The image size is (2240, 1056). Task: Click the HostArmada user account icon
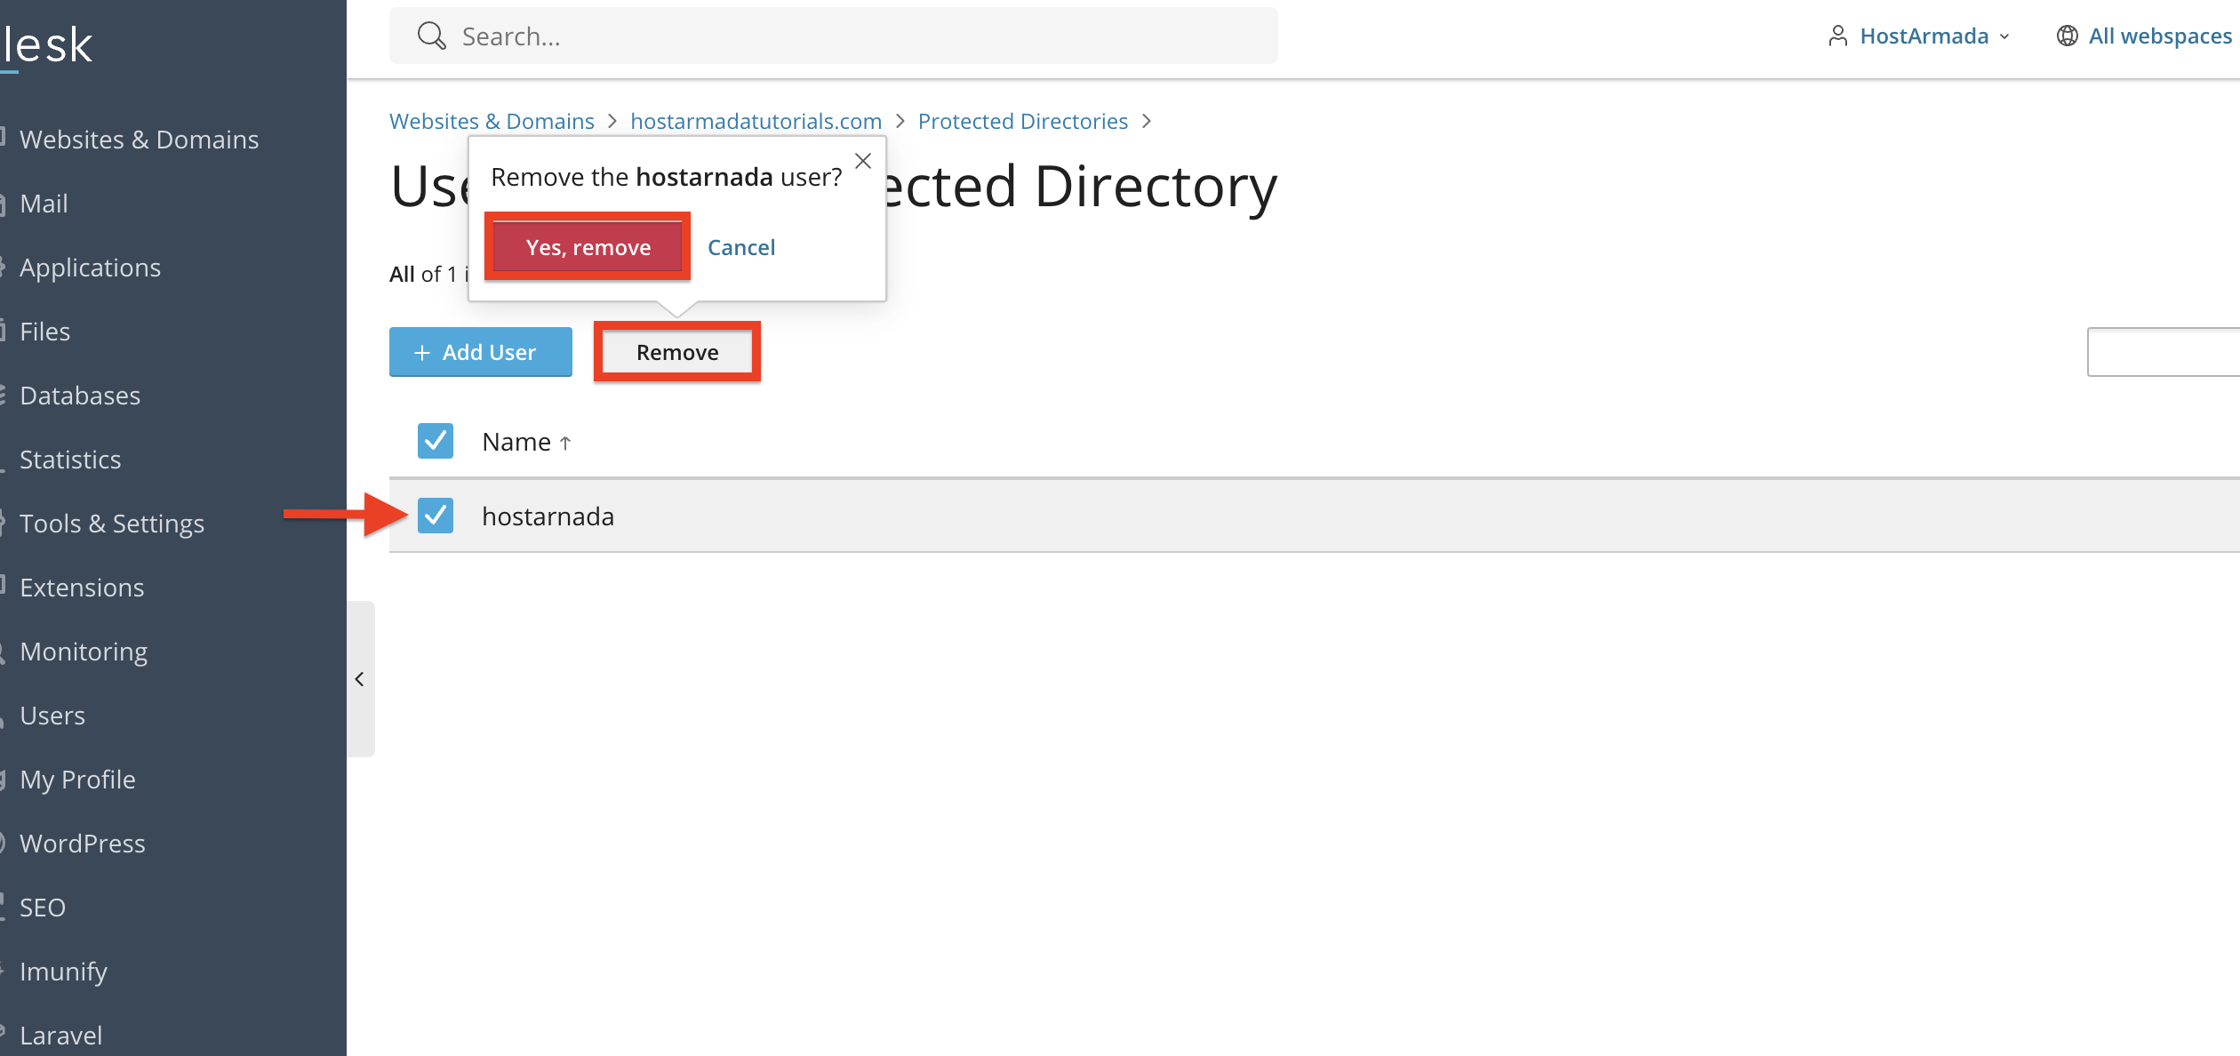pos(1837,36)
